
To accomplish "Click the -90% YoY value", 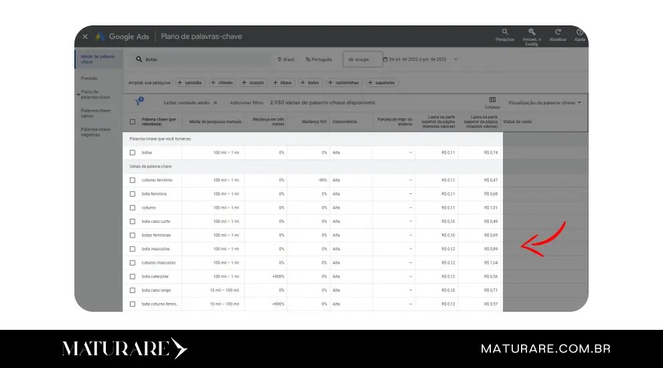I will [x=323, y=180].
